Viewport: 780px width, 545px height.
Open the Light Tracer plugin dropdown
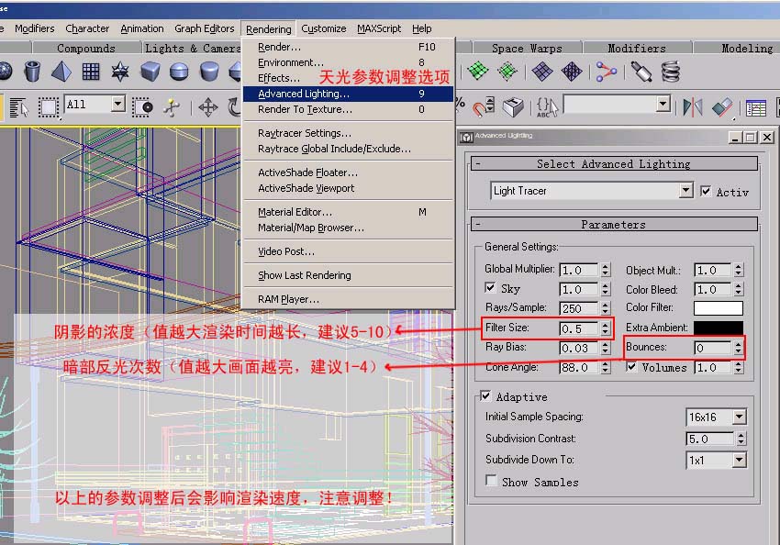coord(685,191)
